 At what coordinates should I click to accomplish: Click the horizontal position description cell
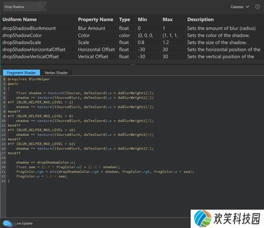pyautogui.click(x=224, y=50)
